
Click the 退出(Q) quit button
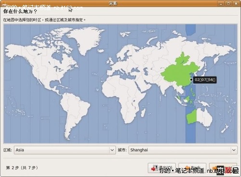tap(162, 168)
